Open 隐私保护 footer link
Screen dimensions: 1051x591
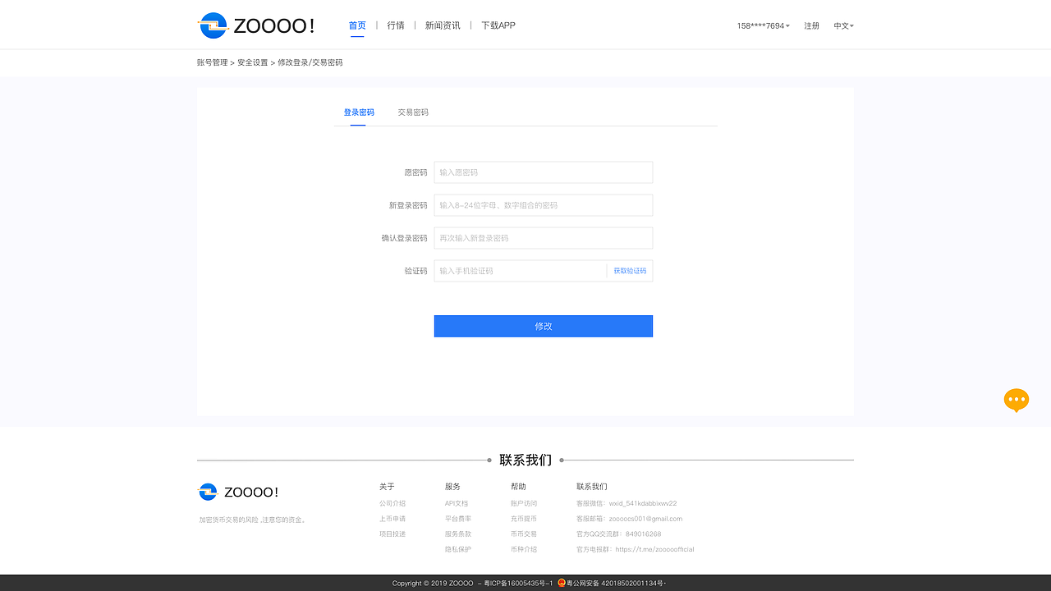458,549
